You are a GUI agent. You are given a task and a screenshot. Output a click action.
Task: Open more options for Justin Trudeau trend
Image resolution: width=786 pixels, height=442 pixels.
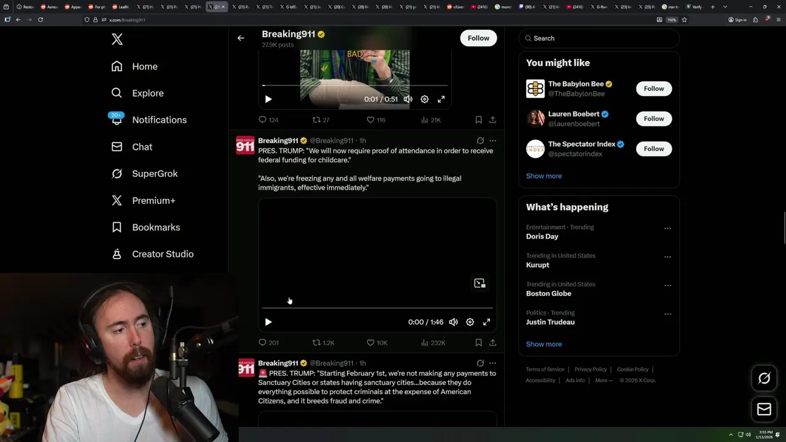(667, 314)
